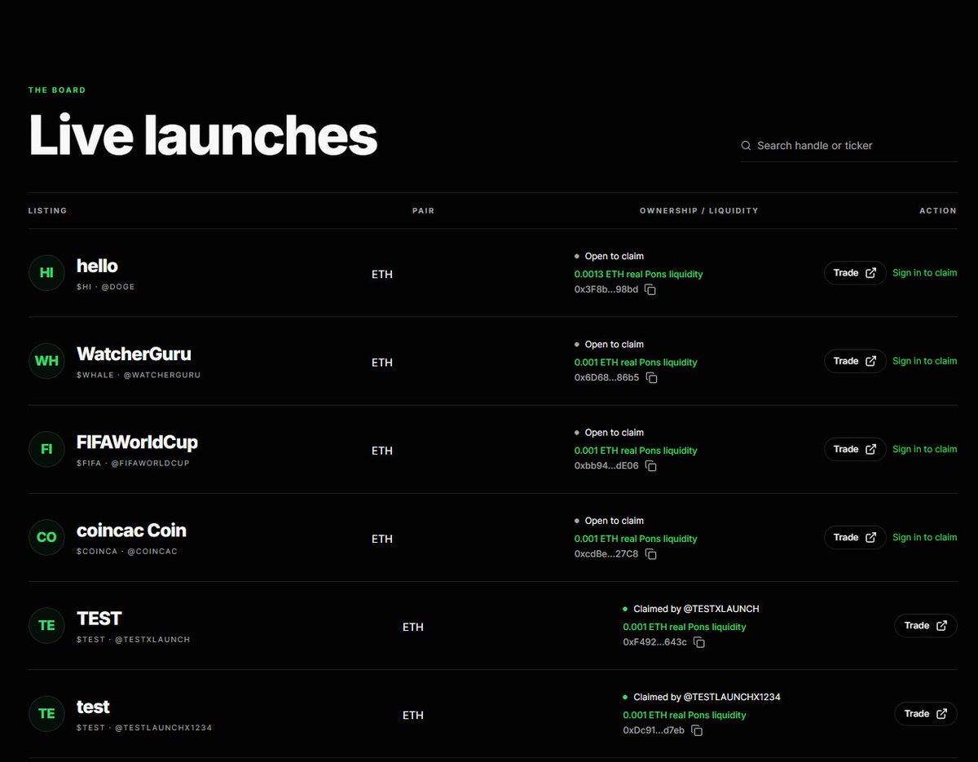Click the HI avatar badge for hello
This screenshot has width=978, height=762.
(x=46, y=273)
